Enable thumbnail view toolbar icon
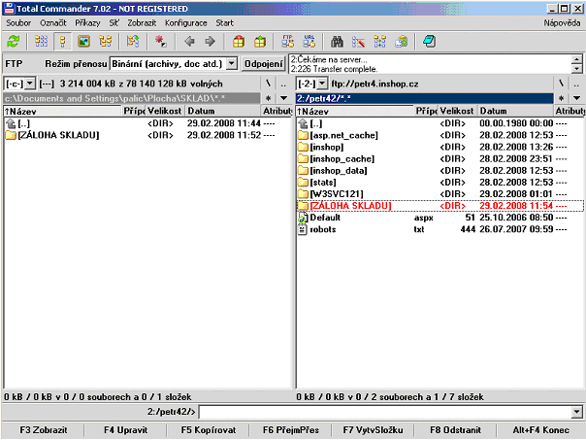 tap(84, 41)
